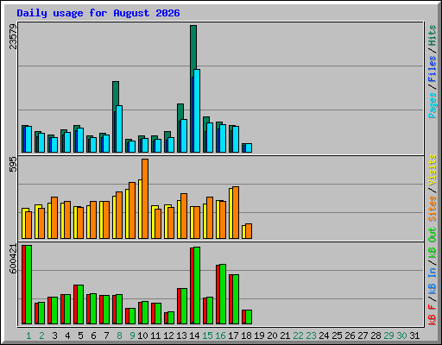Click day 21 on the x-axis

pyautogui.click(x=285, y=336)
